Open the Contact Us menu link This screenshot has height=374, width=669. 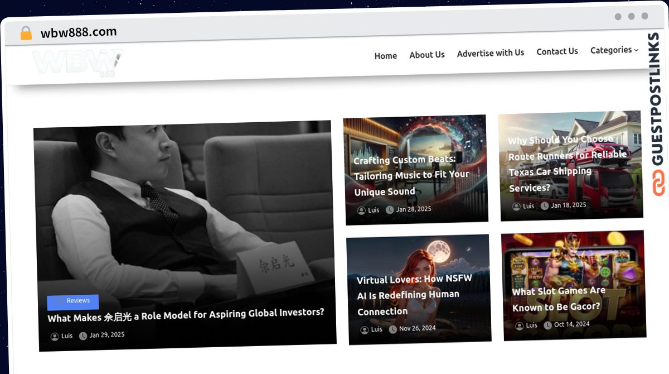pyautogui.click(x=557, y=51)
